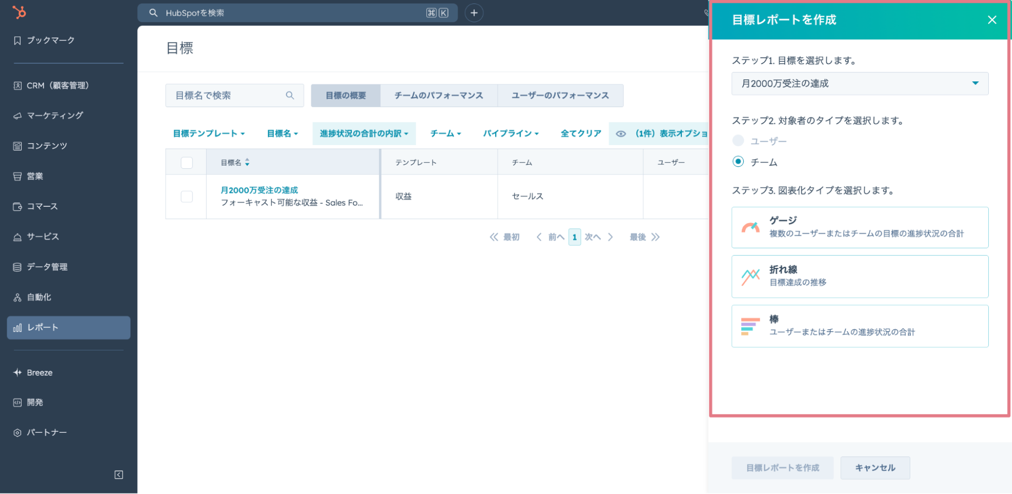Open the 自動化 automation menu
The width and height of the screenshot is (1012, 494).
pyautogui.click(x=39, y=297)
